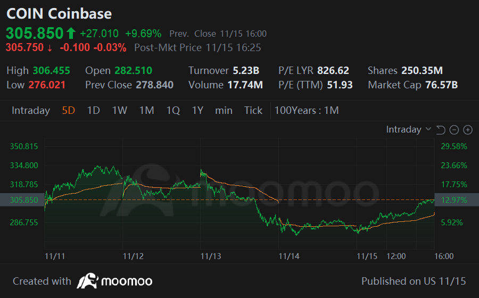Choose the 1W chart period
This screenshot has height=298, width=479.
pos(119,110)
